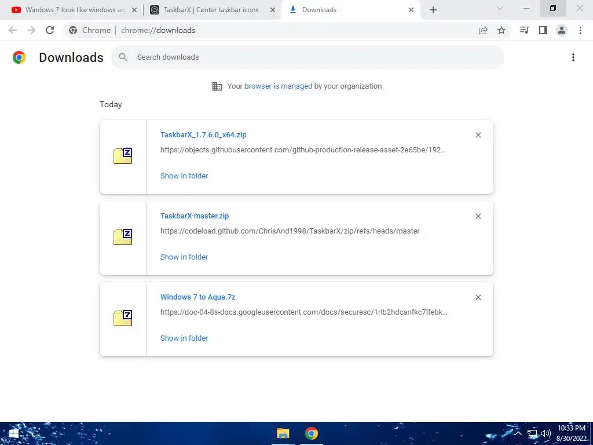The height and width of the screenshot is (445, 593).
Task: Close the Downloads tab
Action: pos(411,10)
